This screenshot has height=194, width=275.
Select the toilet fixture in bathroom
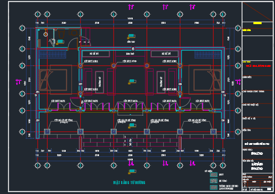(61, 34)
